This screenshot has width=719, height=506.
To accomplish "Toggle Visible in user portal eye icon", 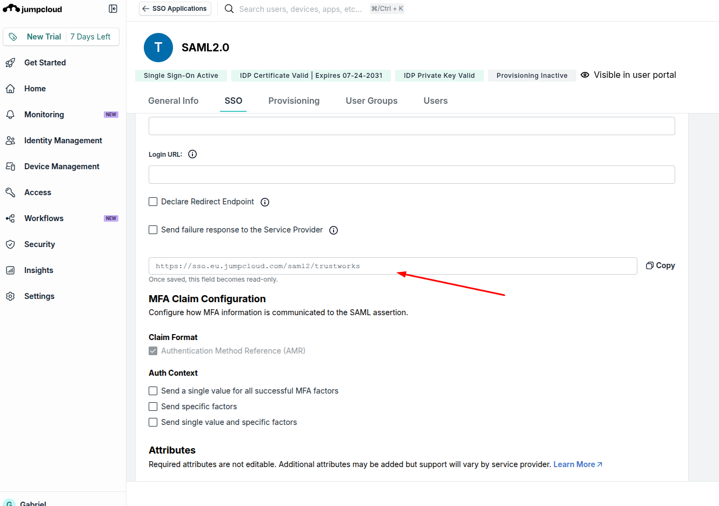I will 585,75.
